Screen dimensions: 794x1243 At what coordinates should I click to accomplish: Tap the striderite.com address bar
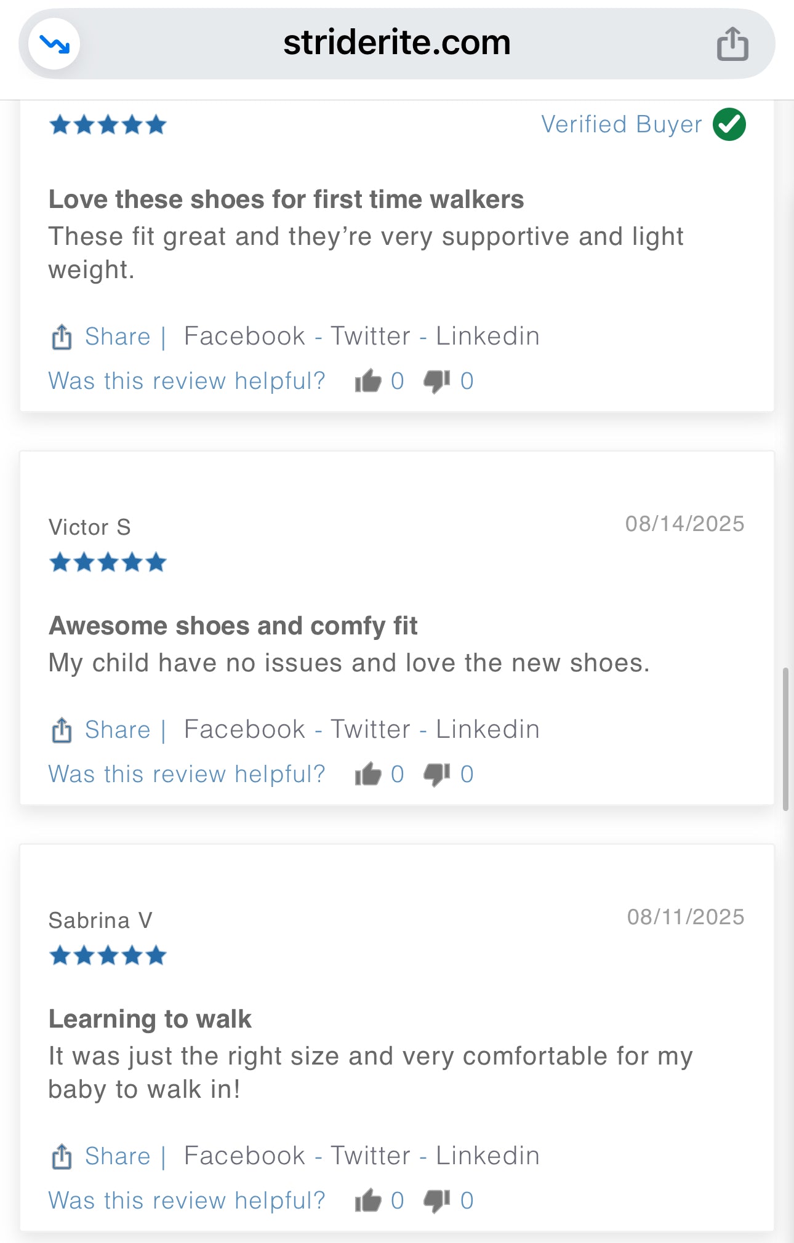[x=396, y=43]
